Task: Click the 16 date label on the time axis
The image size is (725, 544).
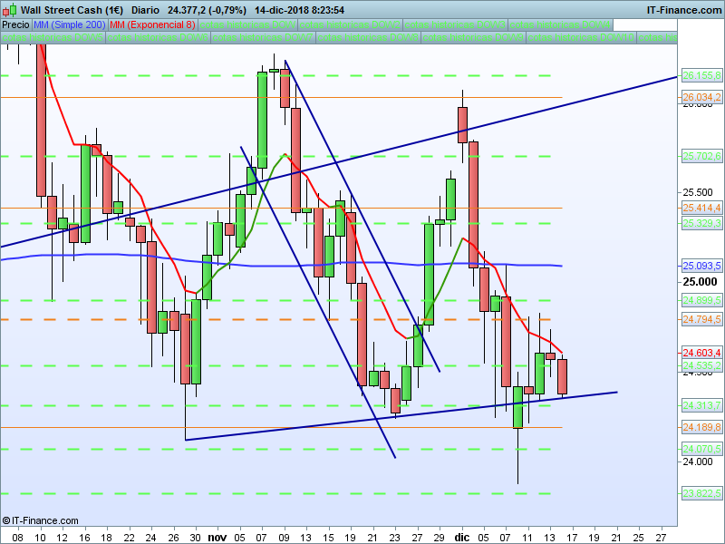Action: (x=84, y=538)
